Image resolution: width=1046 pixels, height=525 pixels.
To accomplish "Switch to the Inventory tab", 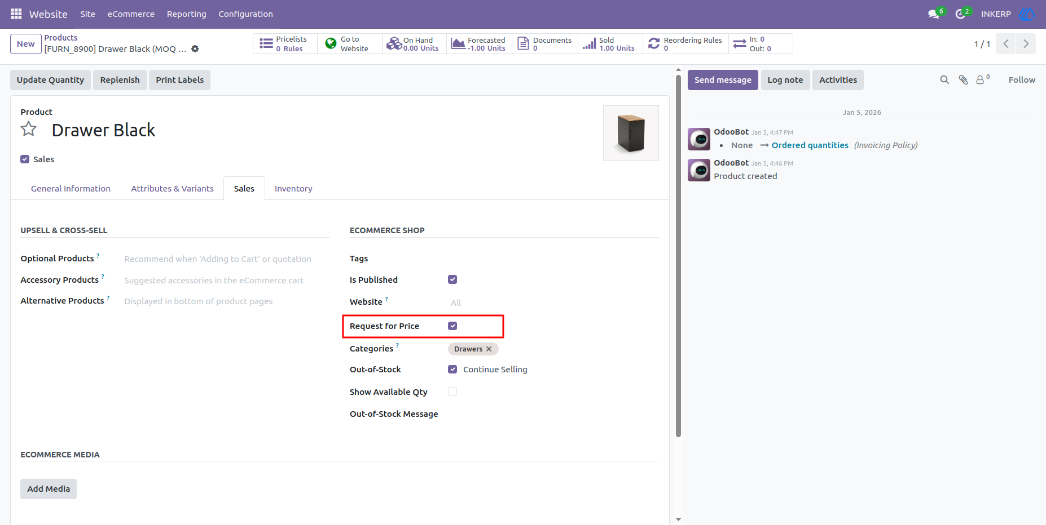I will click(293, 189).
